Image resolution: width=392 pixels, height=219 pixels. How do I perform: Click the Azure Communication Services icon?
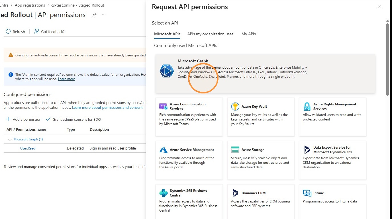[x=163, y=107]
